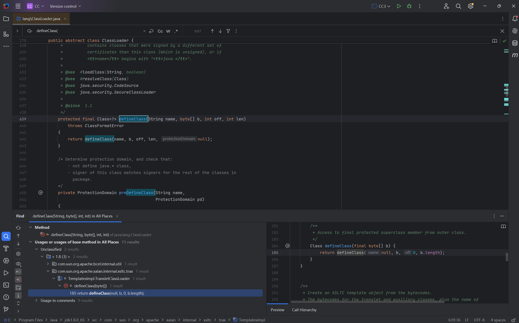Enable Reader Mode book icon in editor

click(x=495, y=41)
